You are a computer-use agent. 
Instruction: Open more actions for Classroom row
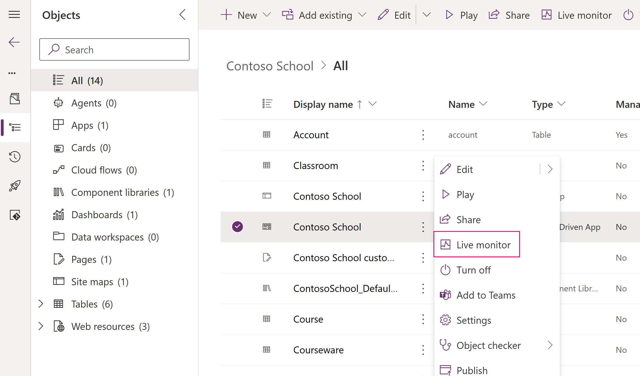(423, 166)
